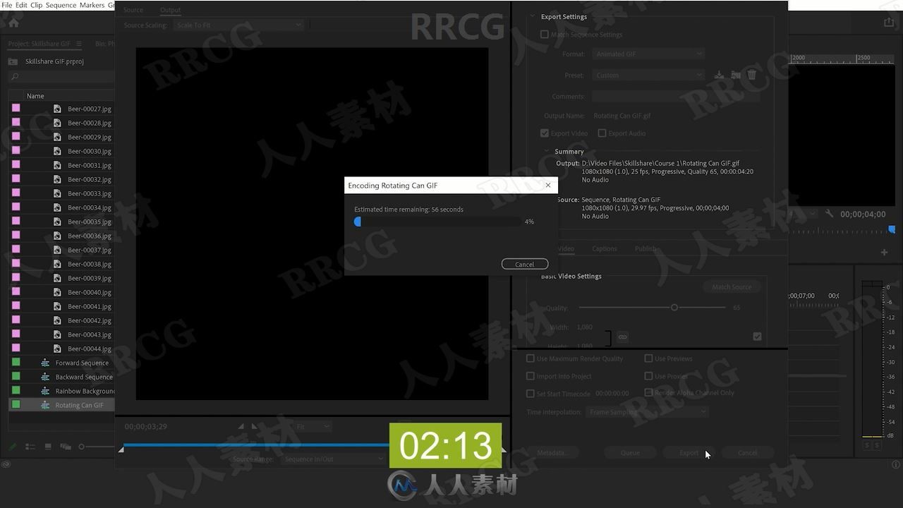Click pink label swatch of Beer-00030.jpg

16,150
